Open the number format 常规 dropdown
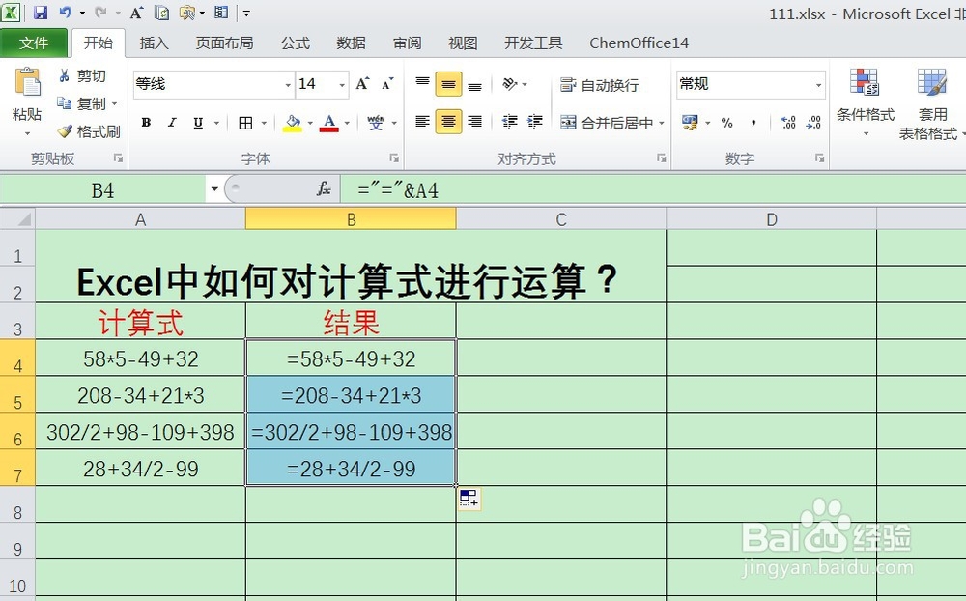 [818, 84]
